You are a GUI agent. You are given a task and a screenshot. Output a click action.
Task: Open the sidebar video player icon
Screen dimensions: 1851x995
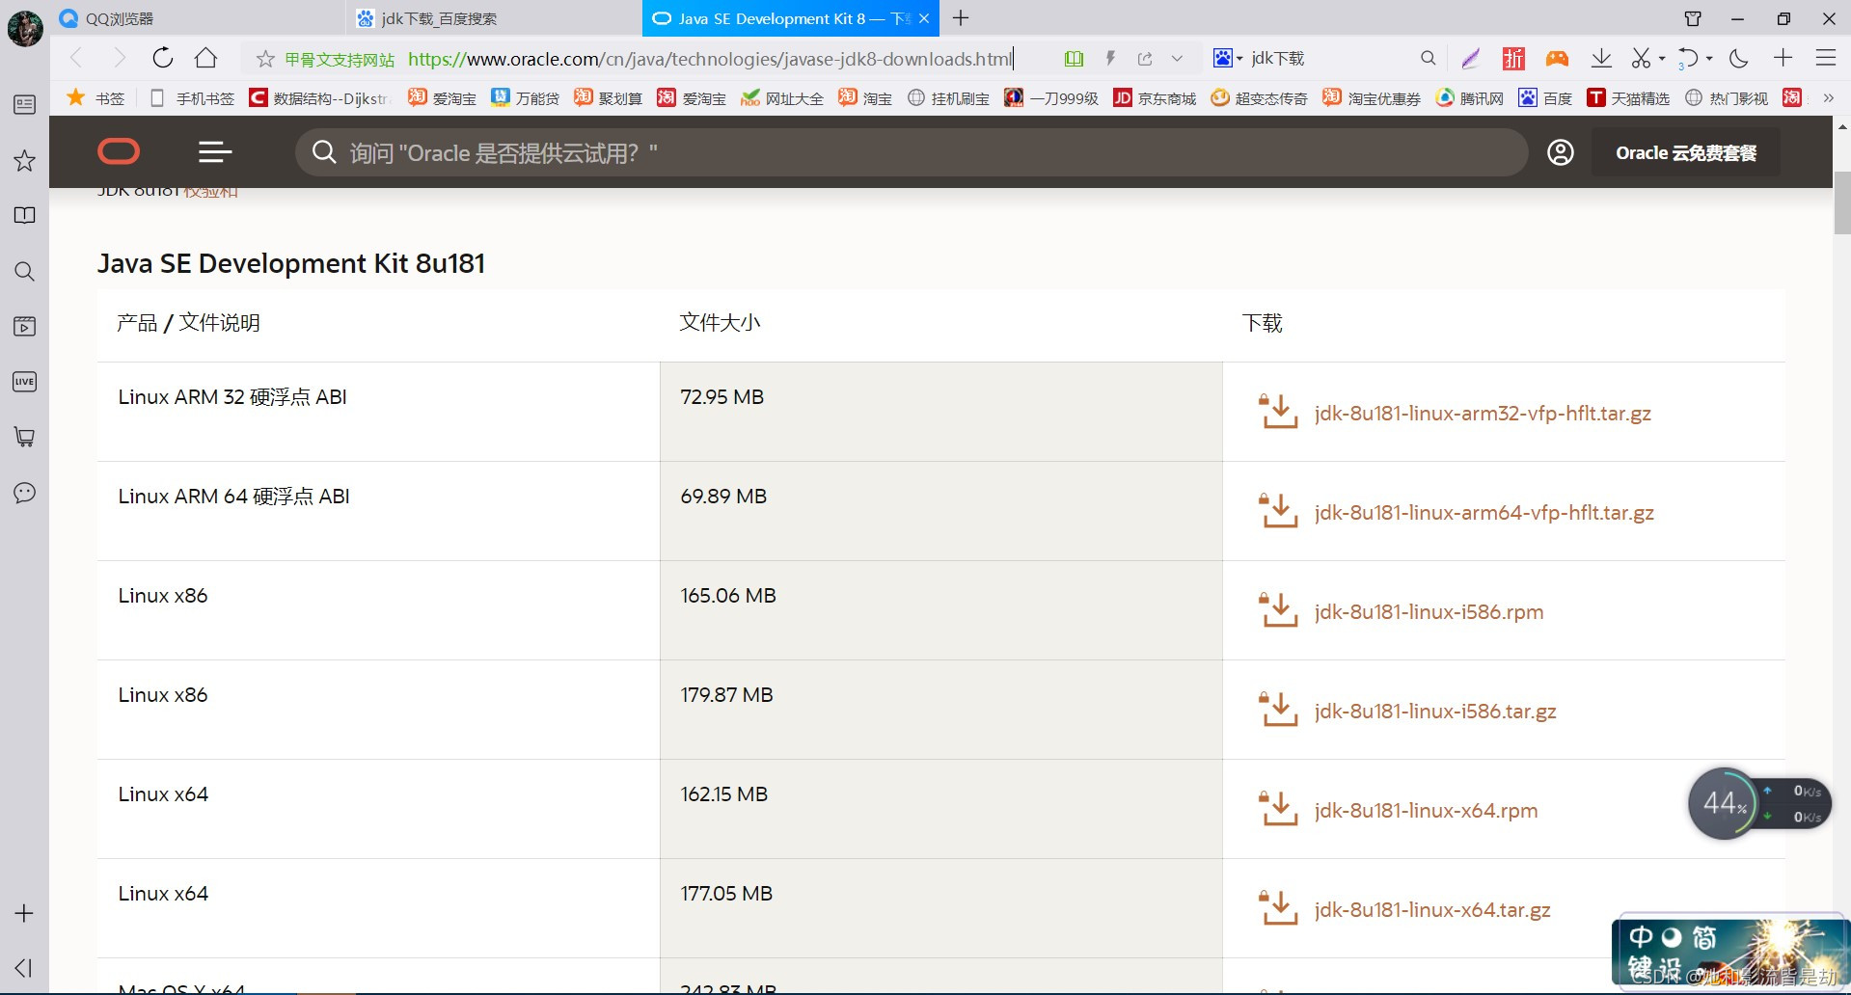25,326
